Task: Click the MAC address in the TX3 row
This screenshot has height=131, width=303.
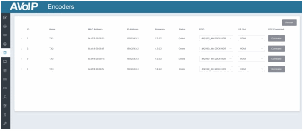Action: (x=96, y=59)
